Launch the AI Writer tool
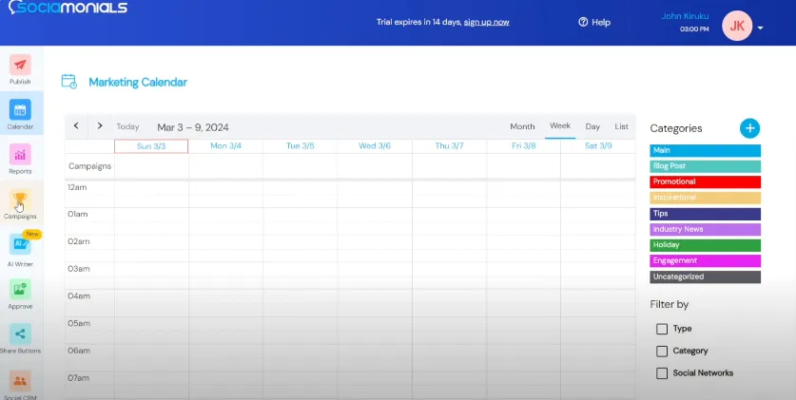Screen dimensions: 796x400 (20, 244)
